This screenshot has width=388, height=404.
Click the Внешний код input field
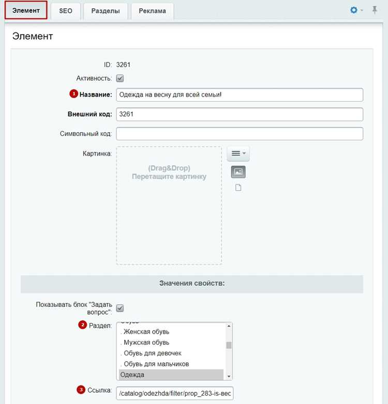tap(240, 114)
